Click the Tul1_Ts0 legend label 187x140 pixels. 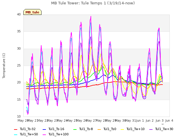click(110, 129)
